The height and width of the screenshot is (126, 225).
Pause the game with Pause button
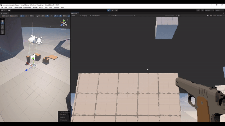pyautogui.click(x=112, y=10)
